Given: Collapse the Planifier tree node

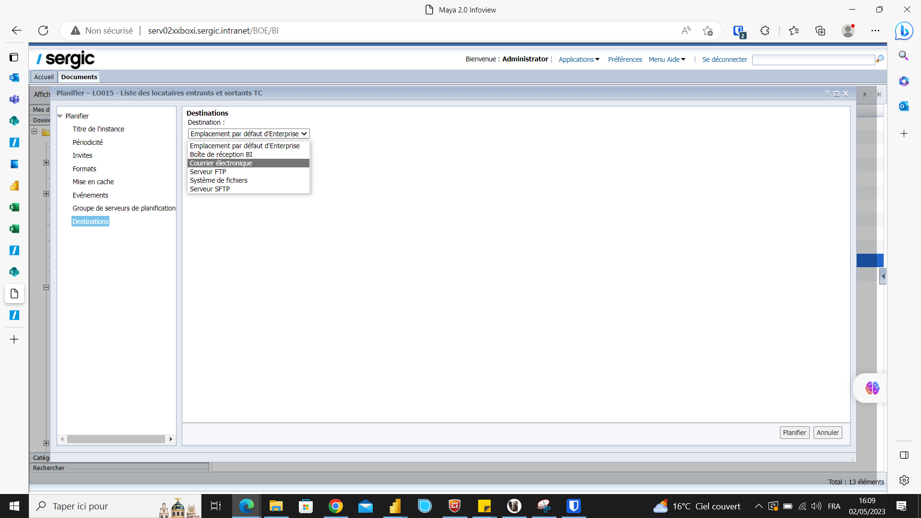Looking at the screenshot, I should [60, 116].
